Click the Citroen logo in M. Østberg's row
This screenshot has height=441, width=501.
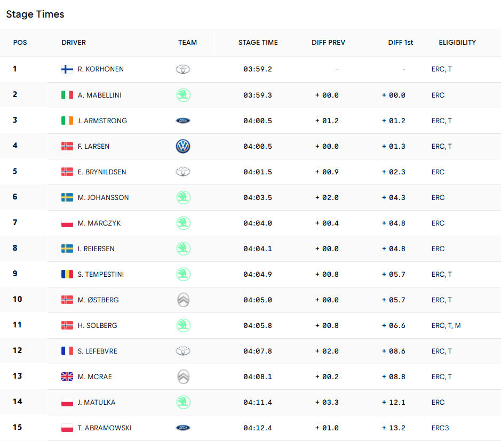tap(183, 300)
